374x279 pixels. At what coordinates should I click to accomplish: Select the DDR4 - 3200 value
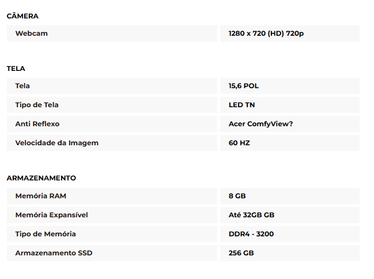point(251,234)
